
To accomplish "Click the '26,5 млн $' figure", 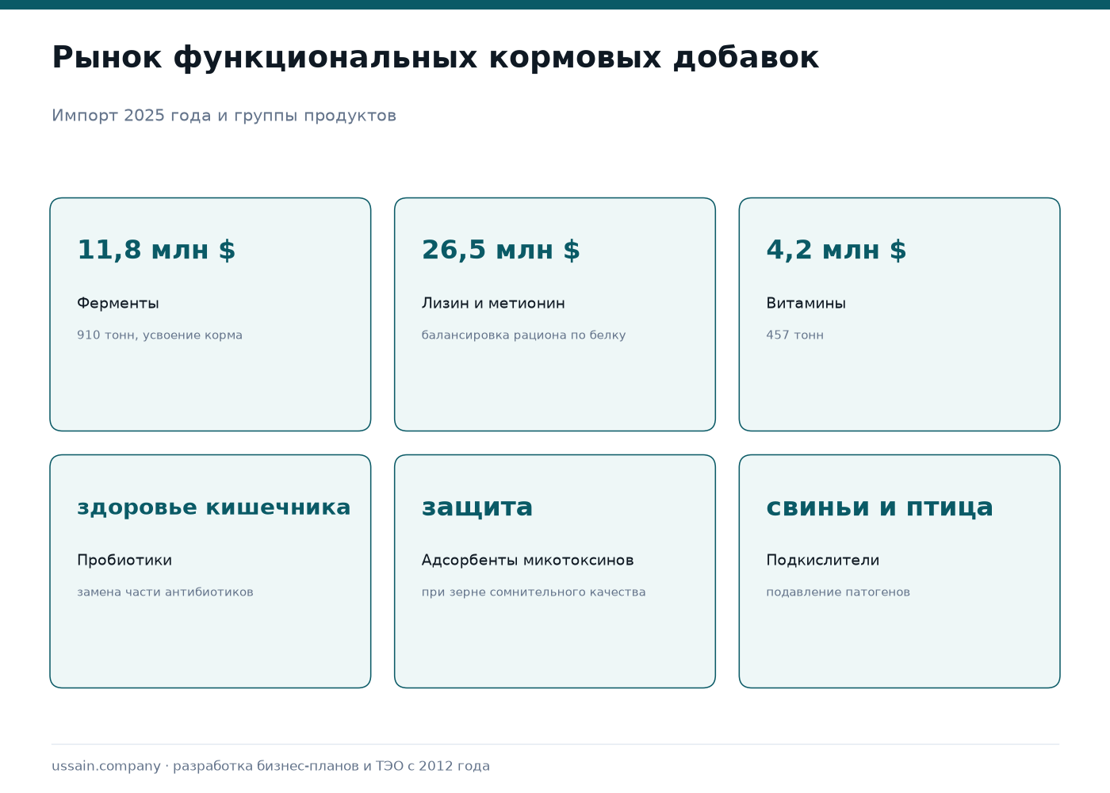I will [501, 250].
